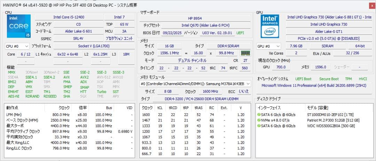Click the tRFC 560 timing value
Screen dimensions: 376x161
click(245, 68)
